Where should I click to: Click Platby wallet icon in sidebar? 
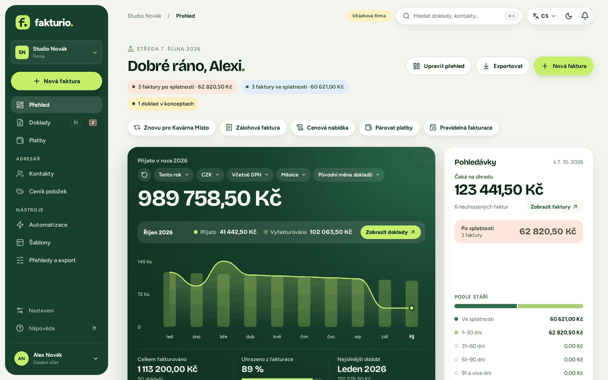click(20, 141)
